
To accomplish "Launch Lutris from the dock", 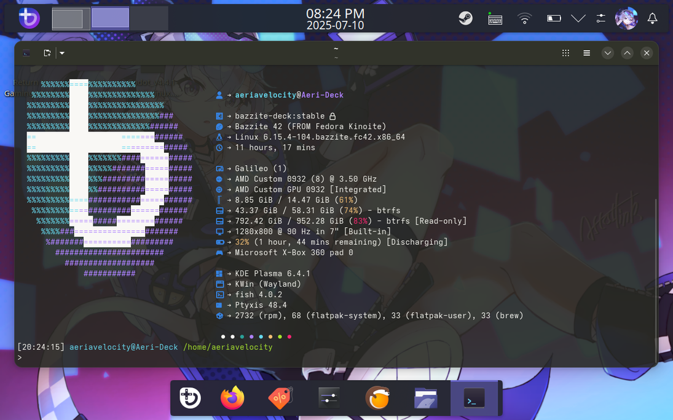I will pos(377,398).
